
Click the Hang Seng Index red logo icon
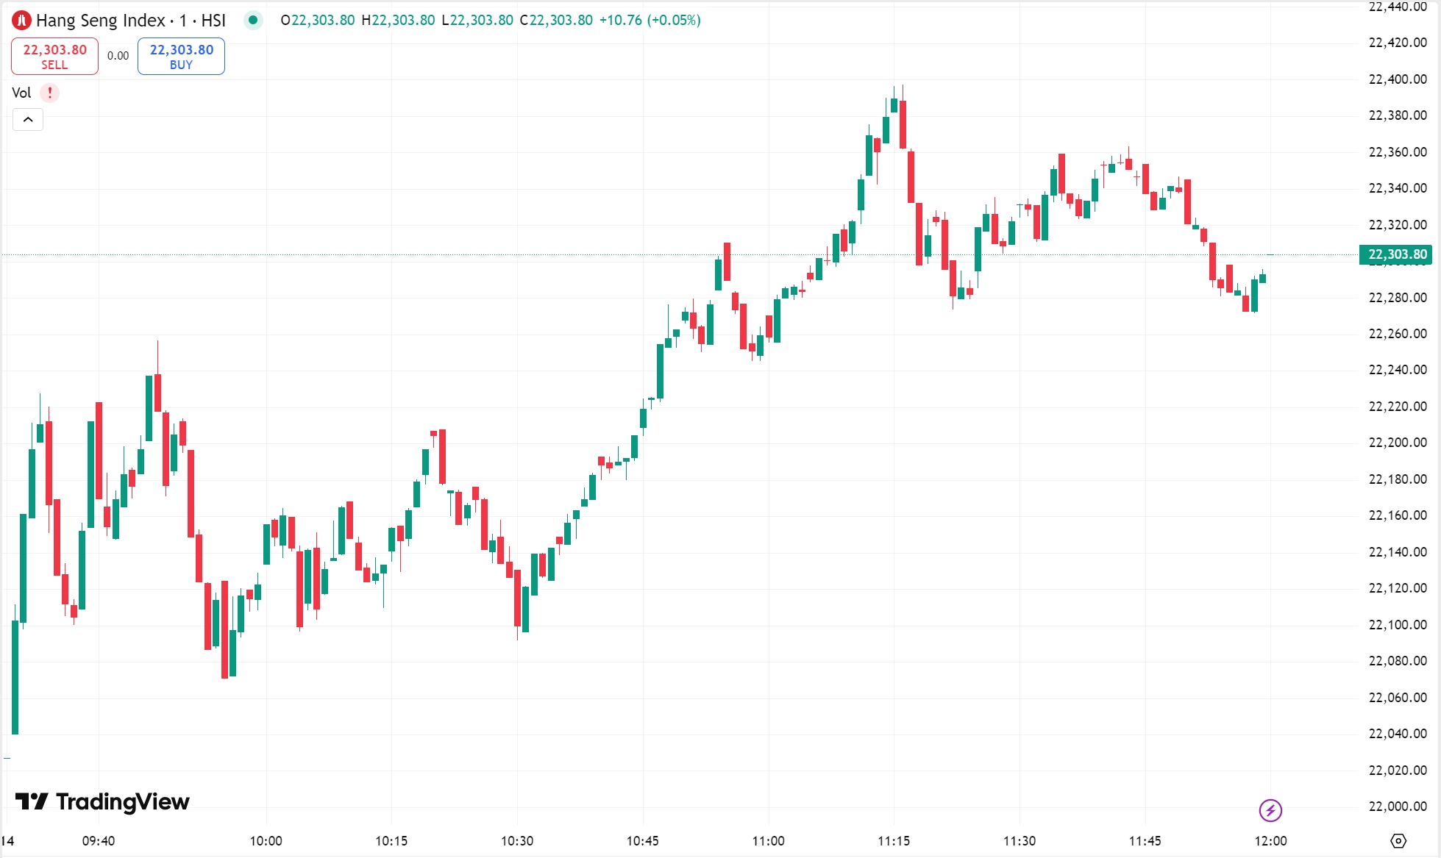21,21
